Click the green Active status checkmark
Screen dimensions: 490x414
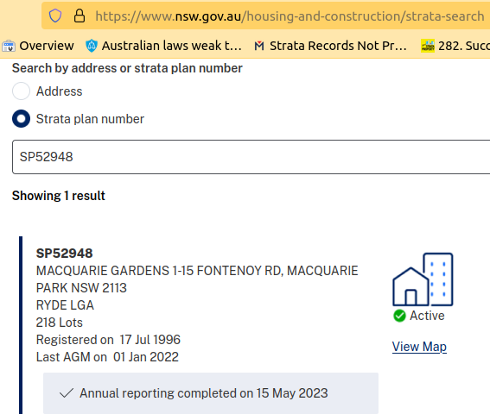399,316
